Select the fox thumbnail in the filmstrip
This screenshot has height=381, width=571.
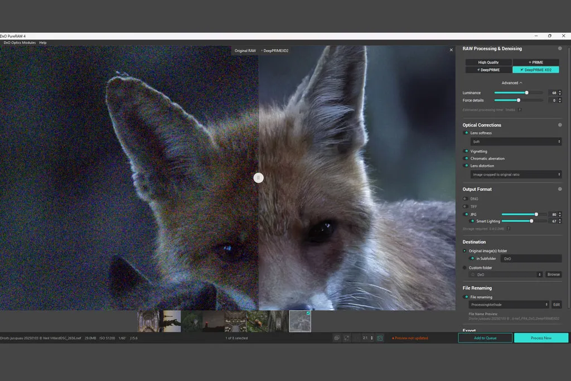(300, 321)
